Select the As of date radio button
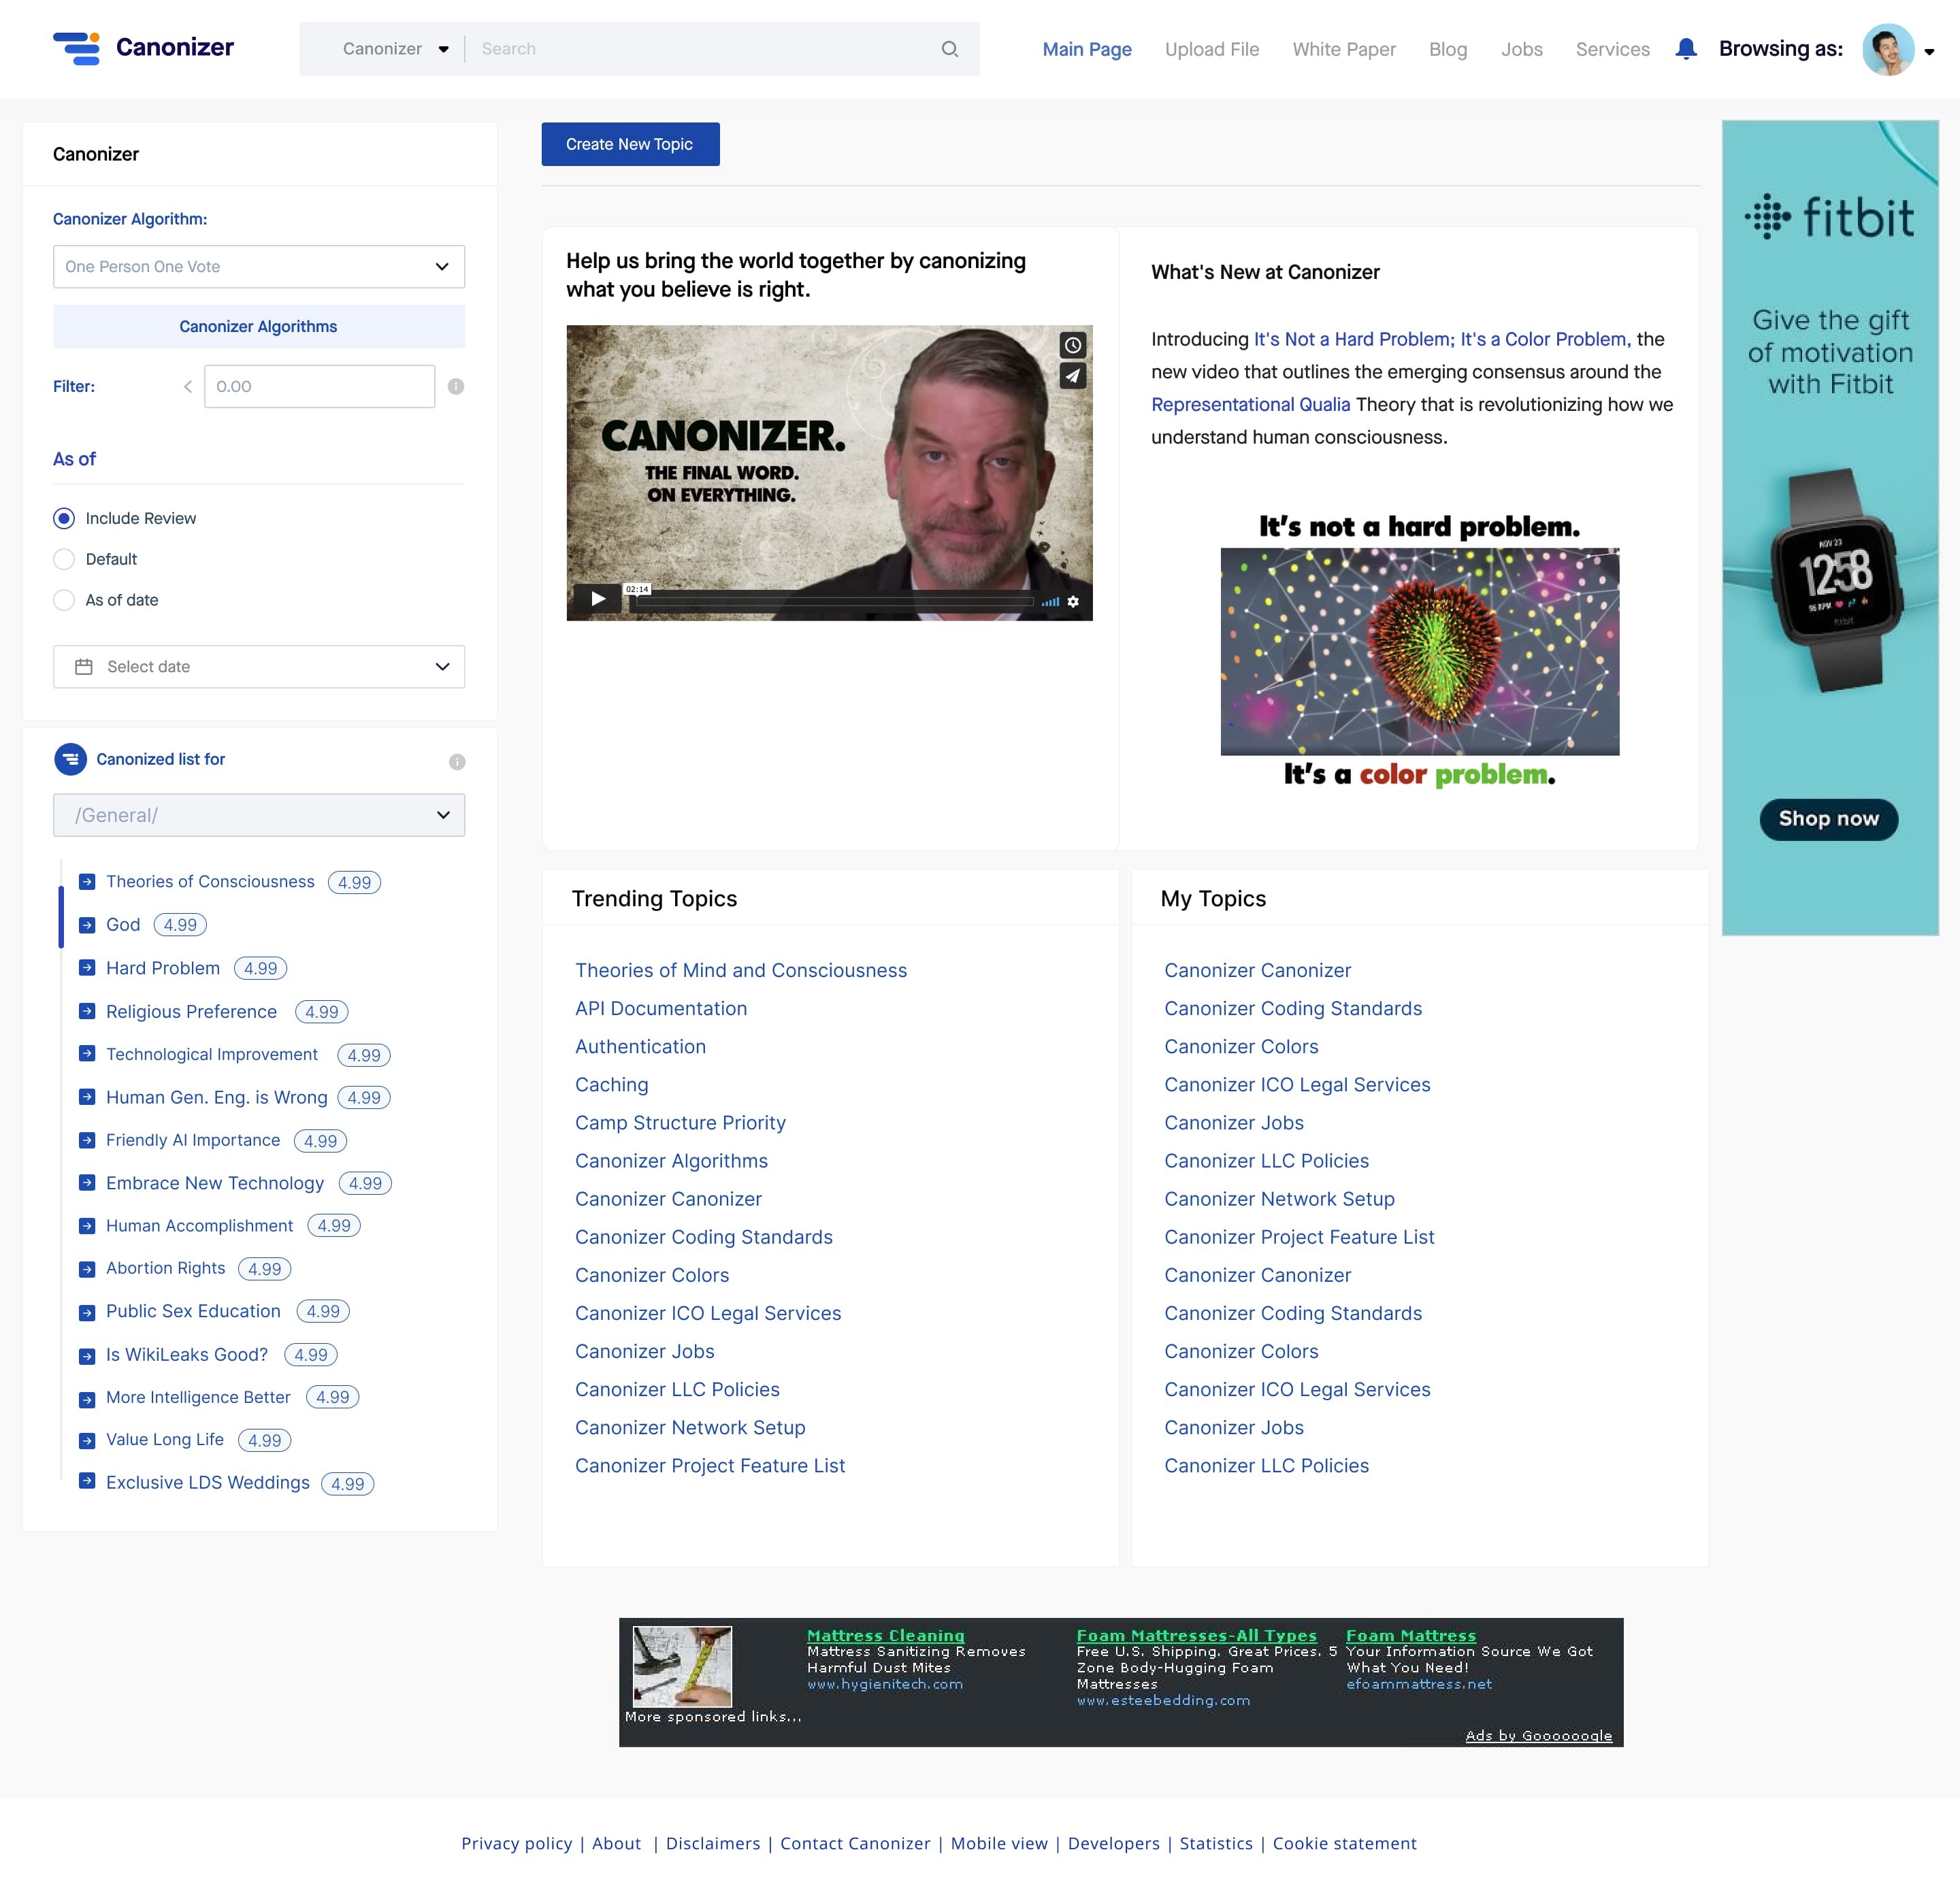The height and width of the screenshot is (1886, 1960). pyautogui.click(x=64, y=599)
